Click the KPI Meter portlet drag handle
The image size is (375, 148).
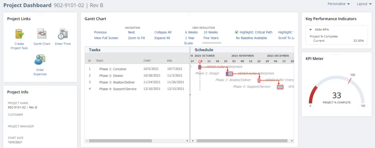tap(337, 54)
